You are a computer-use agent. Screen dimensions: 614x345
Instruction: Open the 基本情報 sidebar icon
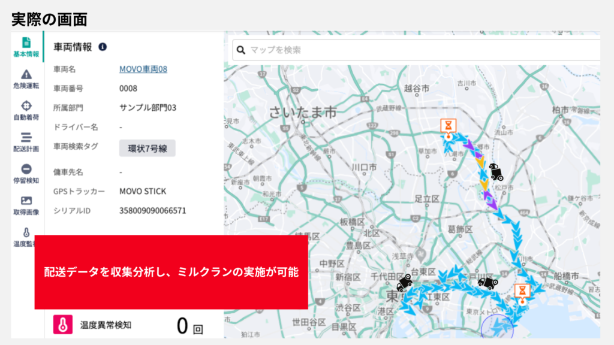tap(26, 47)
